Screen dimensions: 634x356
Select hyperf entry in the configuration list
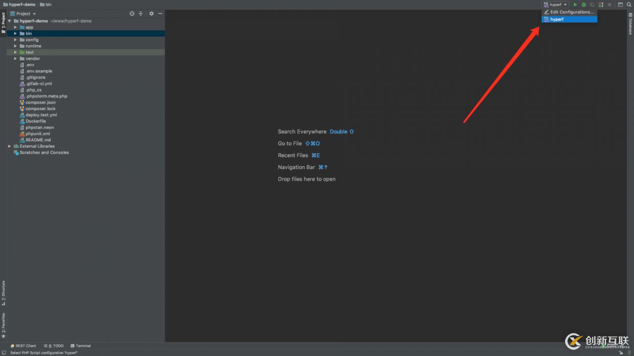(x=569, y=19)
